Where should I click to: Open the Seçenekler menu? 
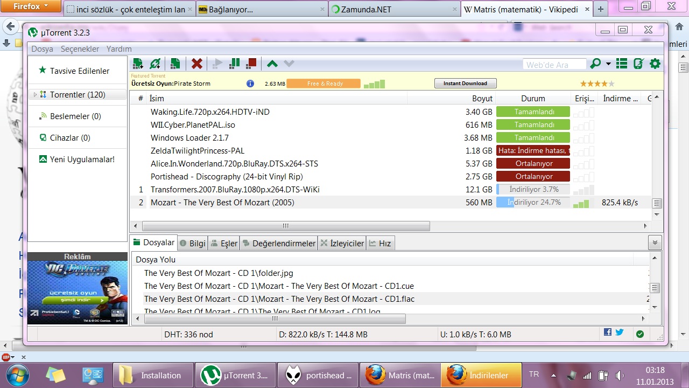point(80,48)
